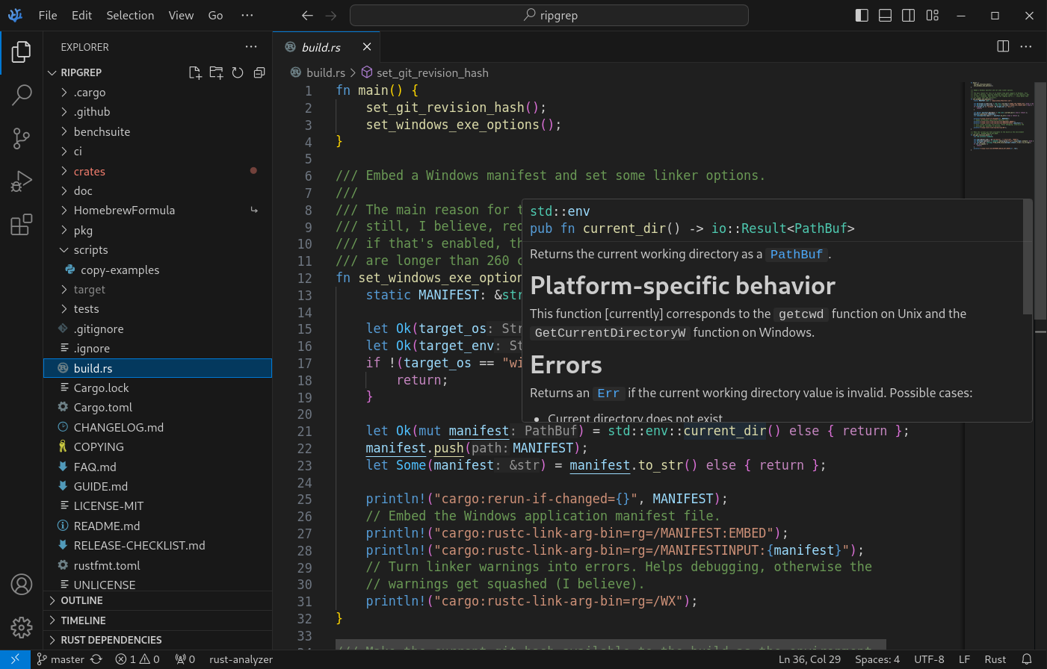Open the Extensions view icon

point(22,224)
